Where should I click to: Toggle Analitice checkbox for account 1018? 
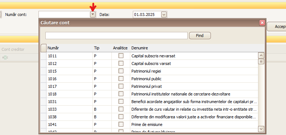[x=121, y=94]
